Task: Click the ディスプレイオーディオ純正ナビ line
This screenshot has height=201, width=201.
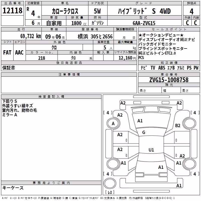Action: pos(167,39)
